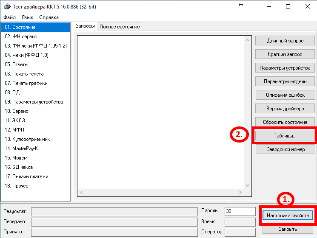Open Настройка свойств
The height and width of the screenshot is (238, 317).
pyautogui.click(x=288, y=216)
